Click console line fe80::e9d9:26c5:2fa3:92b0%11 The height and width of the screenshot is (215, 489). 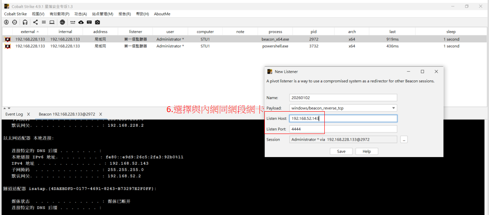[97, 157]
